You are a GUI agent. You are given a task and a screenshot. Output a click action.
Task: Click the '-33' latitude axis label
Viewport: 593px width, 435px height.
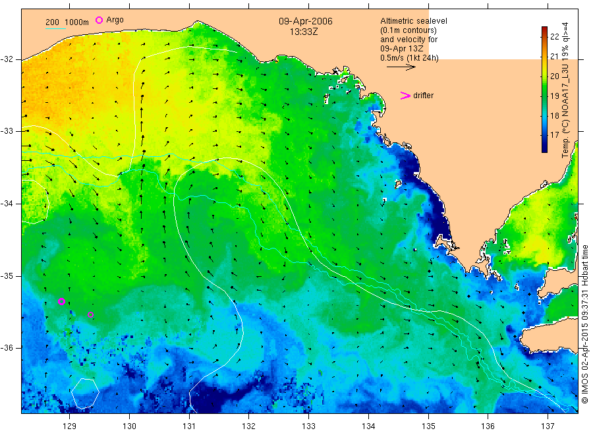(x=7, y=131)
